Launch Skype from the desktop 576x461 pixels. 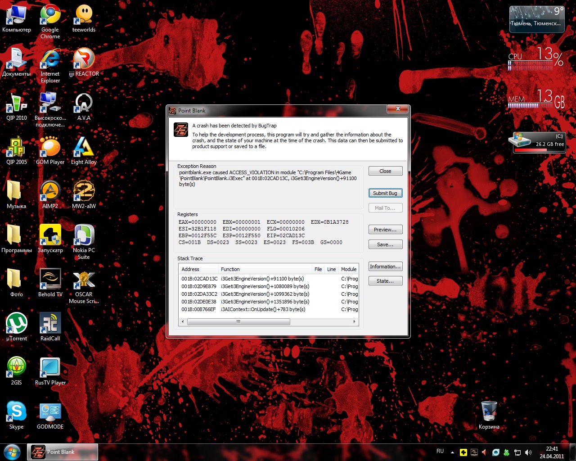(17, 412)
